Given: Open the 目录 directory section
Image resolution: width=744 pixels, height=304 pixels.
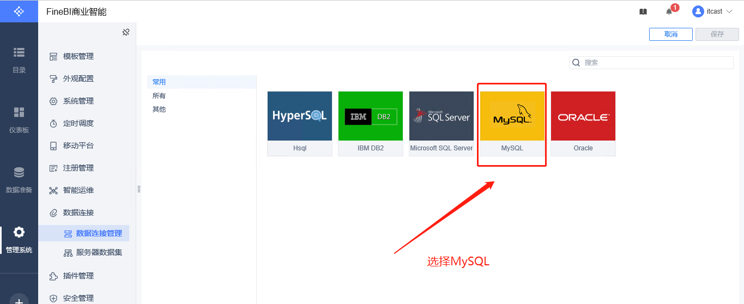Looking at the screenshot, I should pyautogui.click(x=19, y=60).
